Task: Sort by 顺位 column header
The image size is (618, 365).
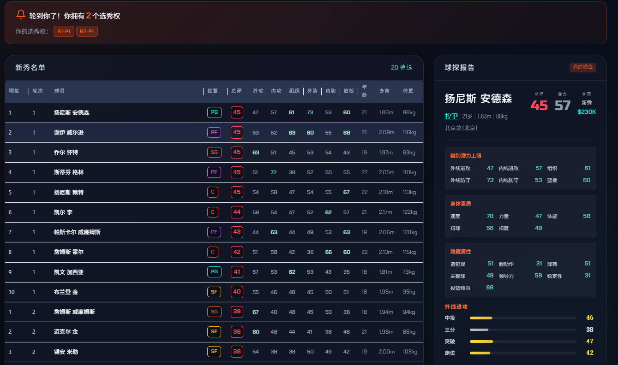Action: point(14,91)
